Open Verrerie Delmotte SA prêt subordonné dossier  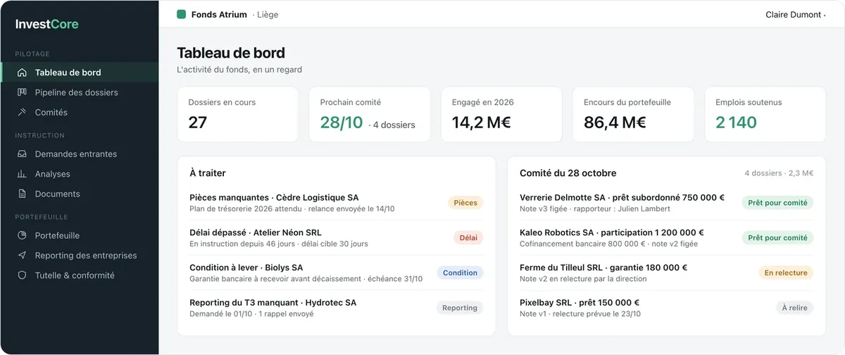[666, 203]
